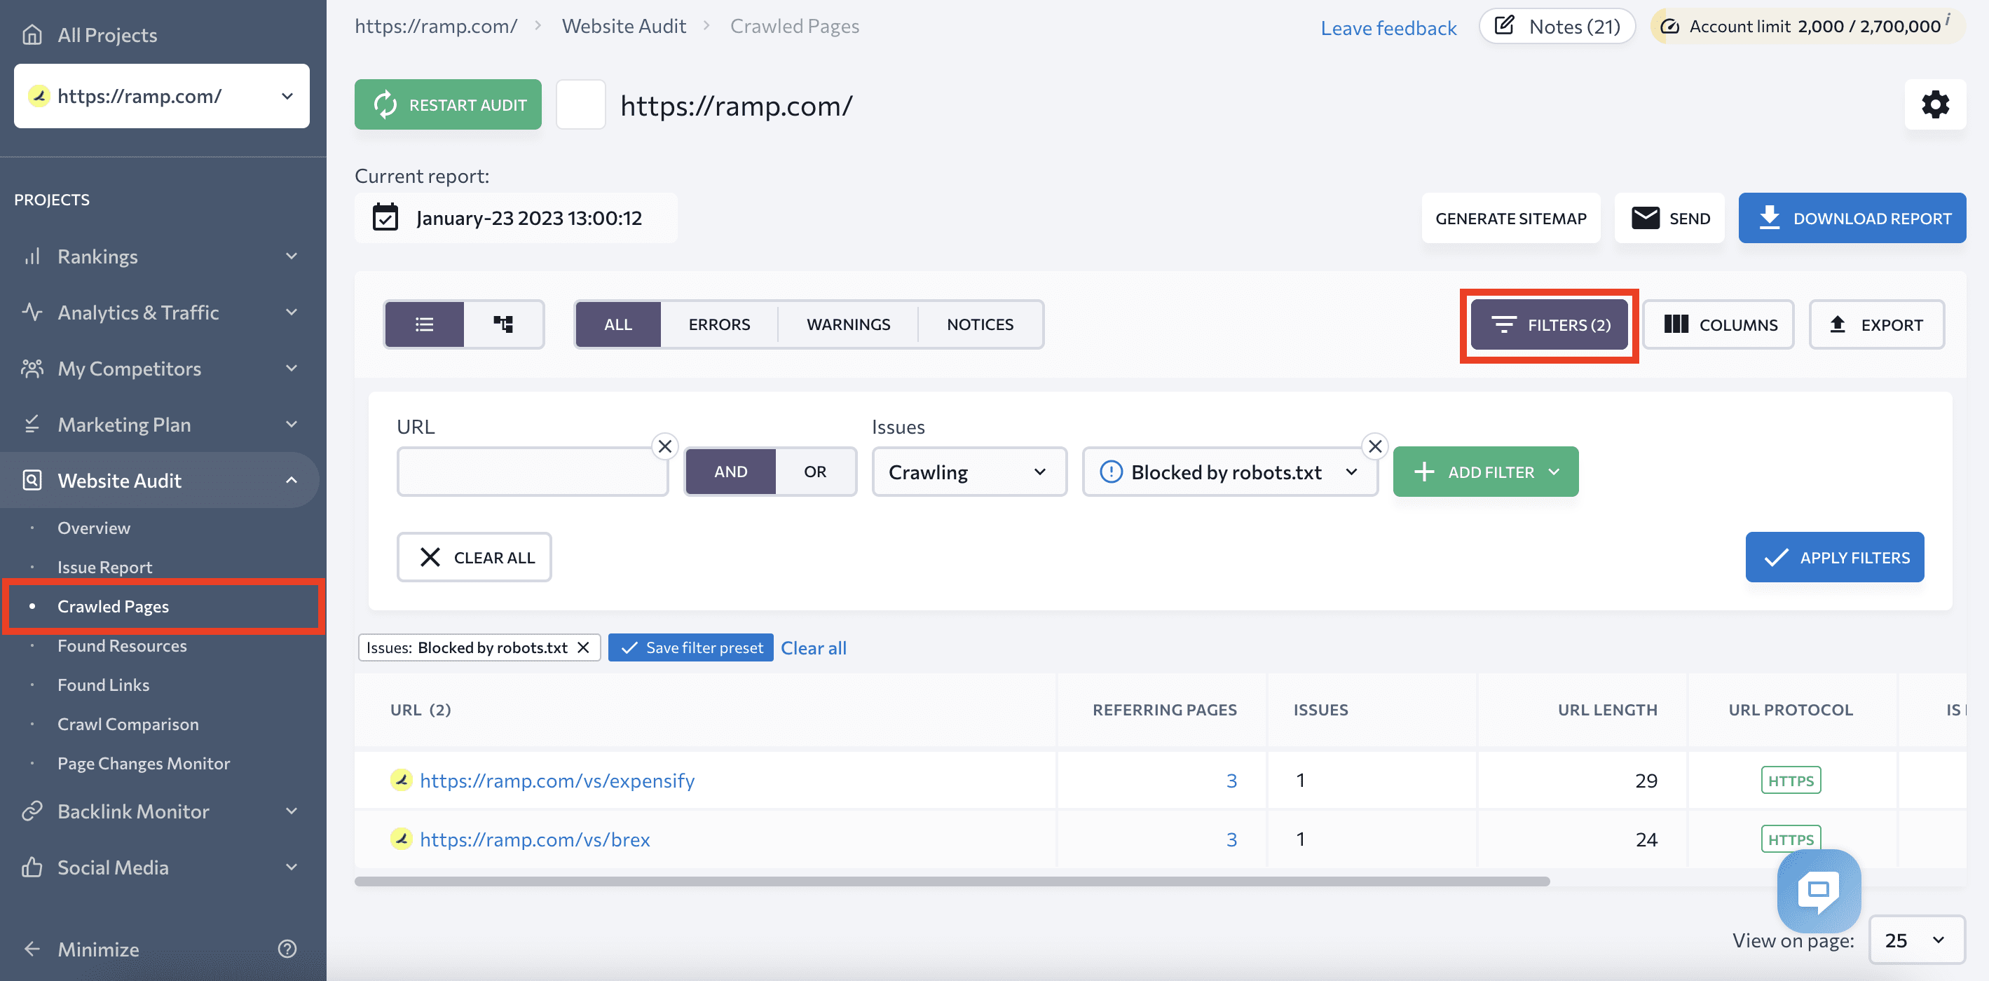The width and height of the screenshot is (1989, 981).
Task: Click CLEAR ALL button
Action: (474, 556)
